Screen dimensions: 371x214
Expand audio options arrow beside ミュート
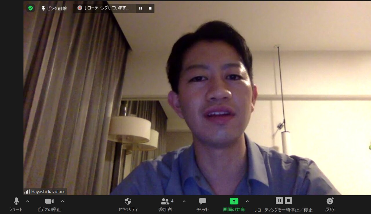point(28,201)
